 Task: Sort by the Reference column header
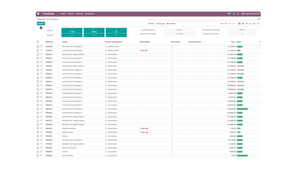pos(49,42)
